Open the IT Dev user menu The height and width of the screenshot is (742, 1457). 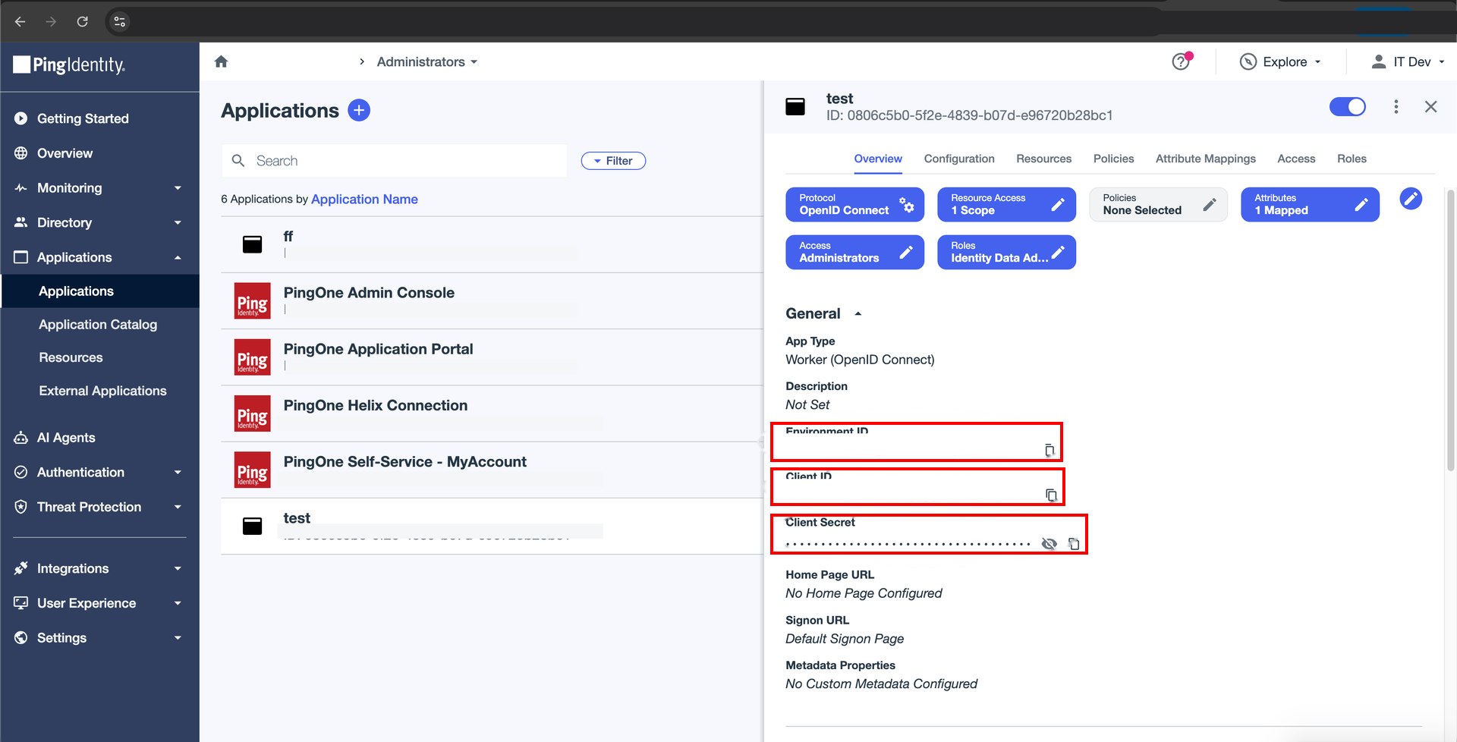tap(1408, 61)
